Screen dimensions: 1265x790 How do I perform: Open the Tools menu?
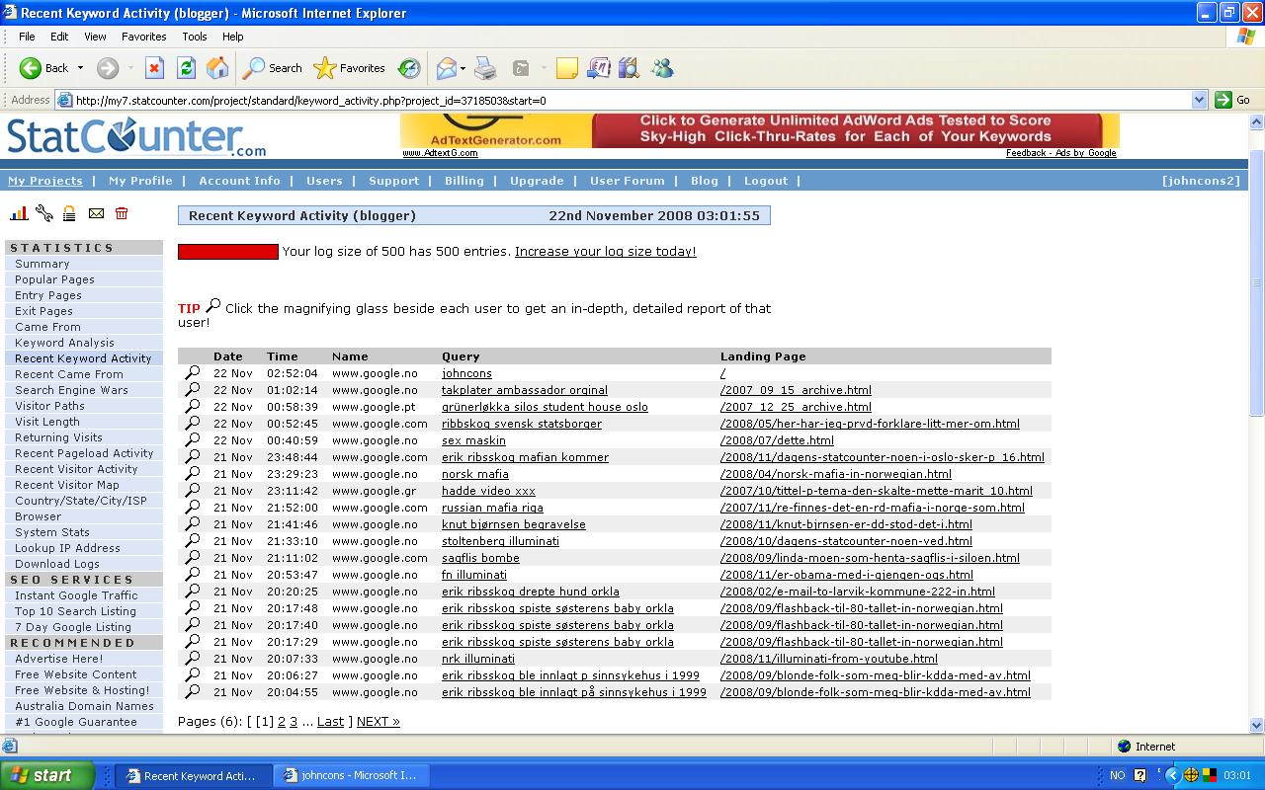(x=195, y=37)
